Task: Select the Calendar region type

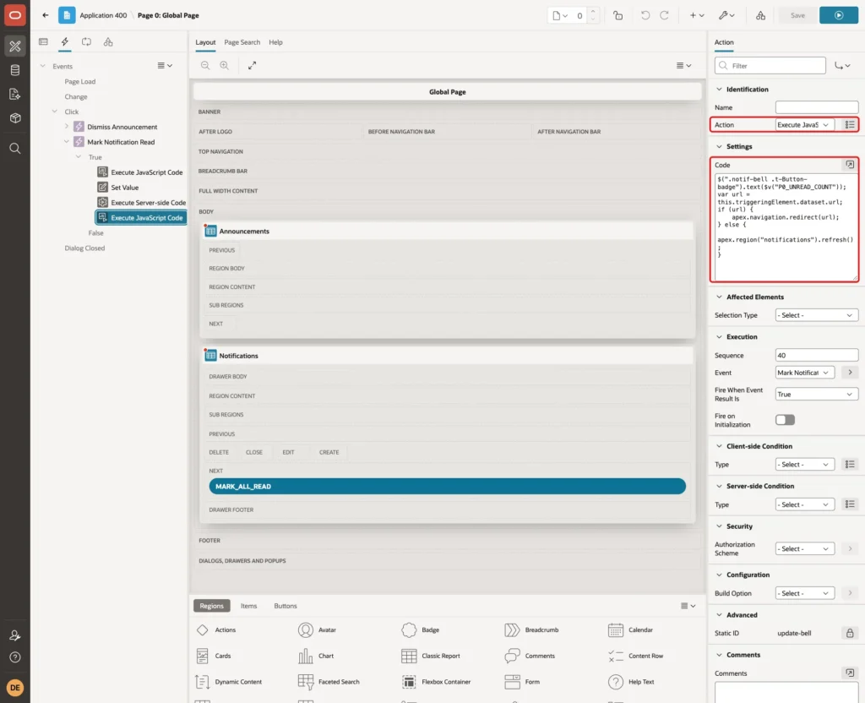Action: [630, 629]
